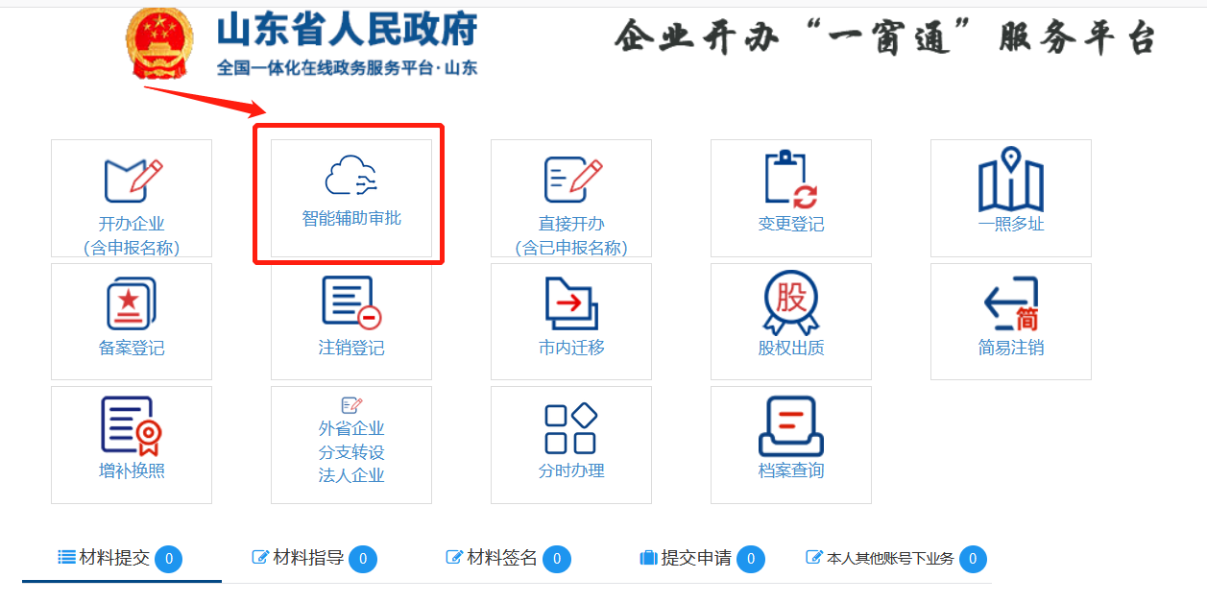The image size is (1207, 603).
Task: Switch to the 材料提交 tab
Action: pos(113,558)
